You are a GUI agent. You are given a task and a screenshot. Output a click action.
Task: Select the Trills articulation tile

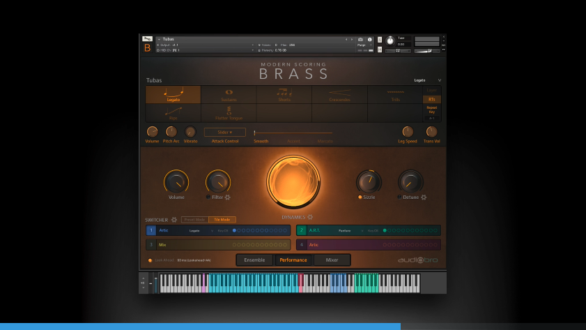coord(395,95)
